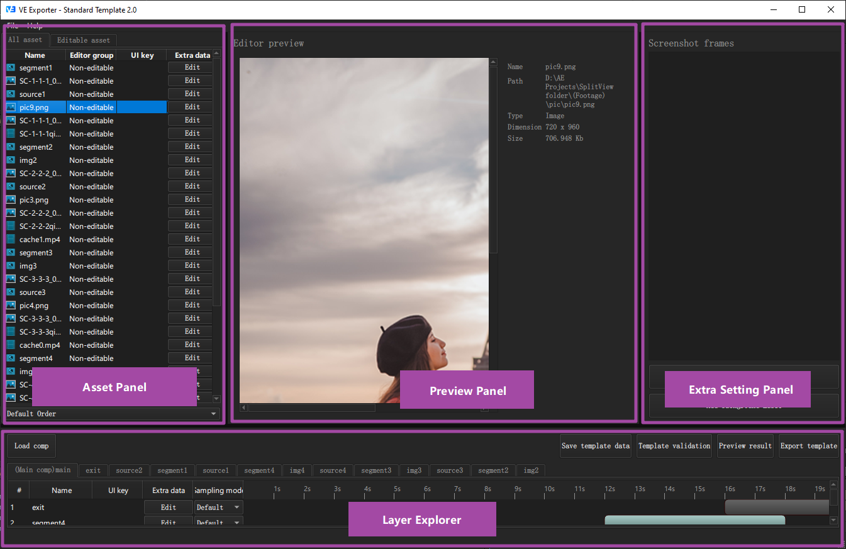846x549 pixels.
Task: Click the Export template button
Action: point(809,446)
